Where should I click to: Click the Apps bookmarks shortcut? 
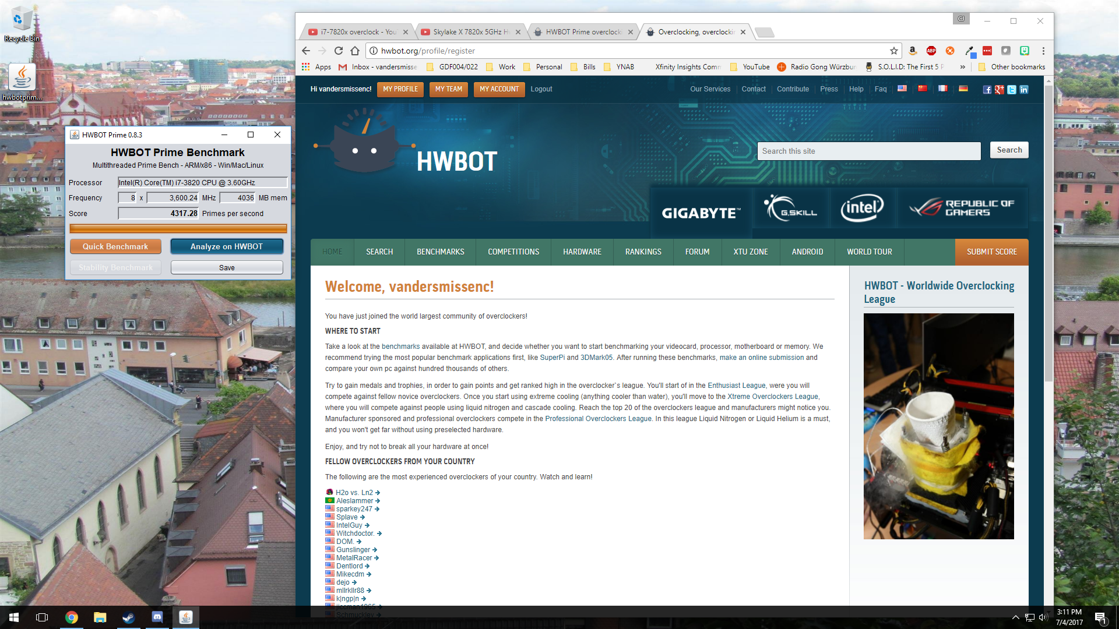click(x=316, y=67)
